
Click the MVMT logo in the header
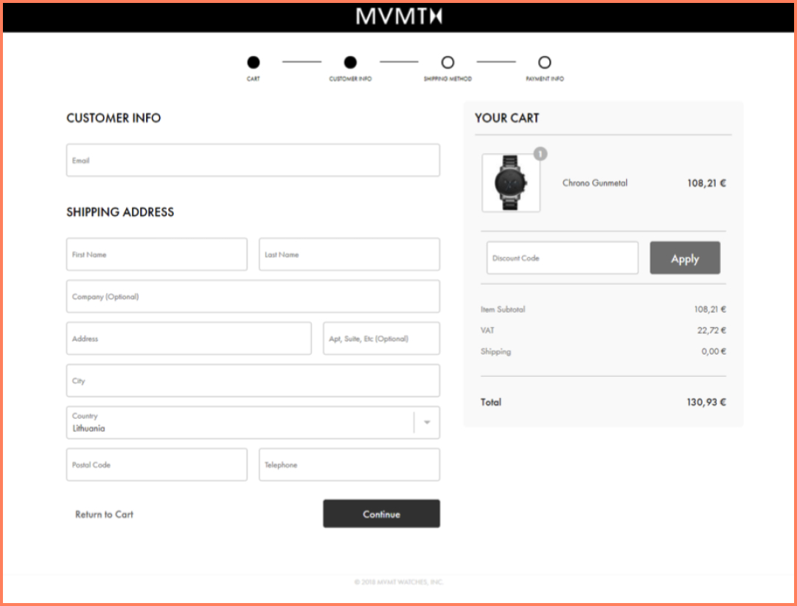pyautogui.click(x=398, y=15)
